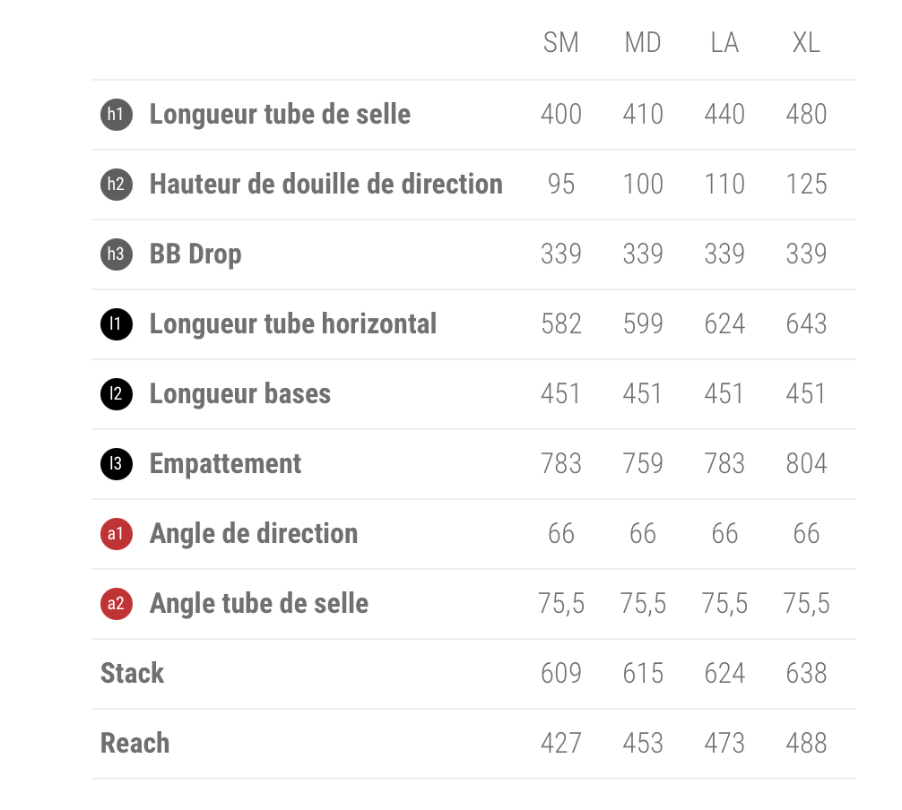Click the black l2 chainstay badge
The width and height of the screenshot is (902, 810).
click(116, 394)
